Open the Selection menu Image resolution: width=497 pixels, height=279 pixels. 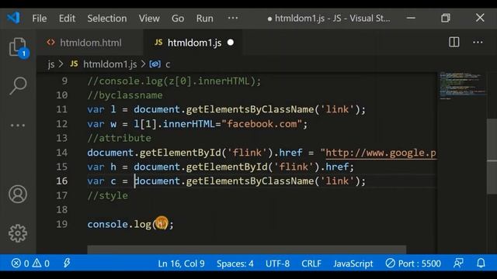pos(107,19)
